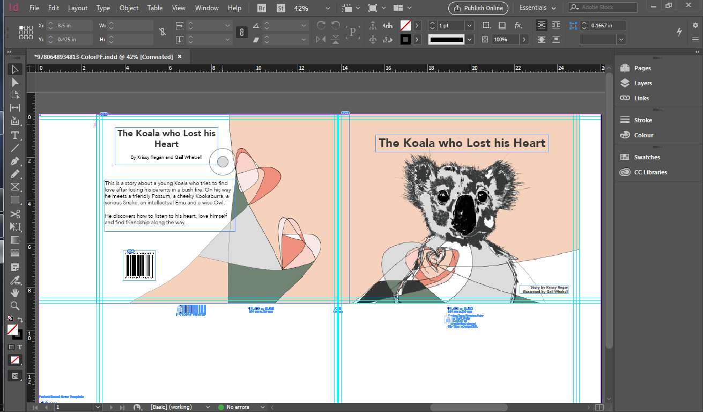Image resolution: width=703 pixels, height=412 pixels.
Task: Click the Publish Online button
Action: [478, 8]
